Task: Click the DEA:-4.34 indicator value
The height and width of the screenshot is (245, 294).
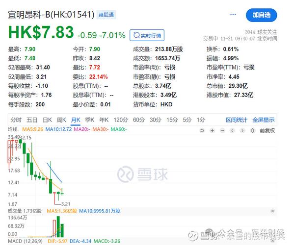Action: 80,241
